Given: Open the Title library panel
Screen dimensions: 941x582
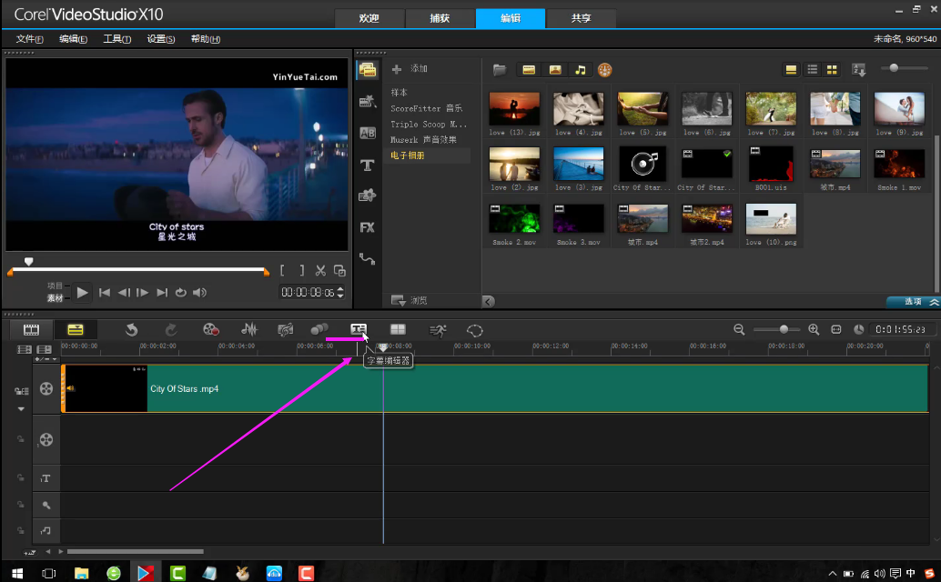Looking at the screenshot, I should [x=368, y=165].
